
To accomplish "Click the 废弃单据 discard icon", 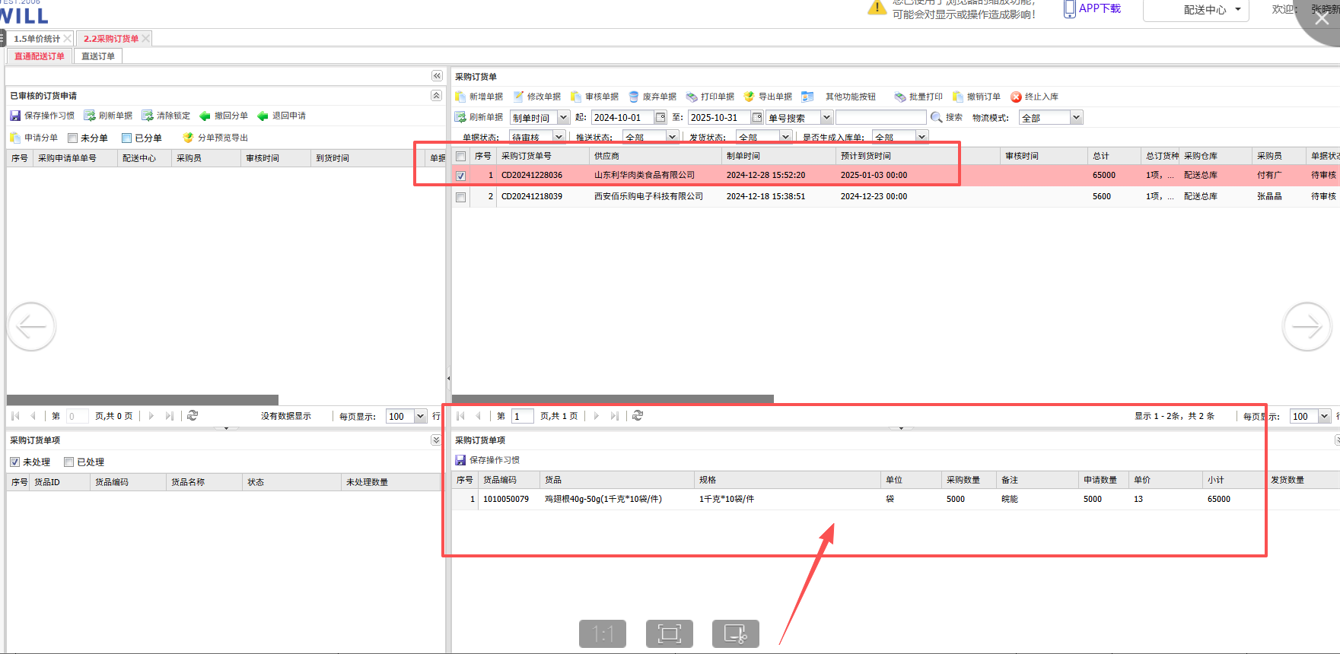I will click(x=634, y=97).
